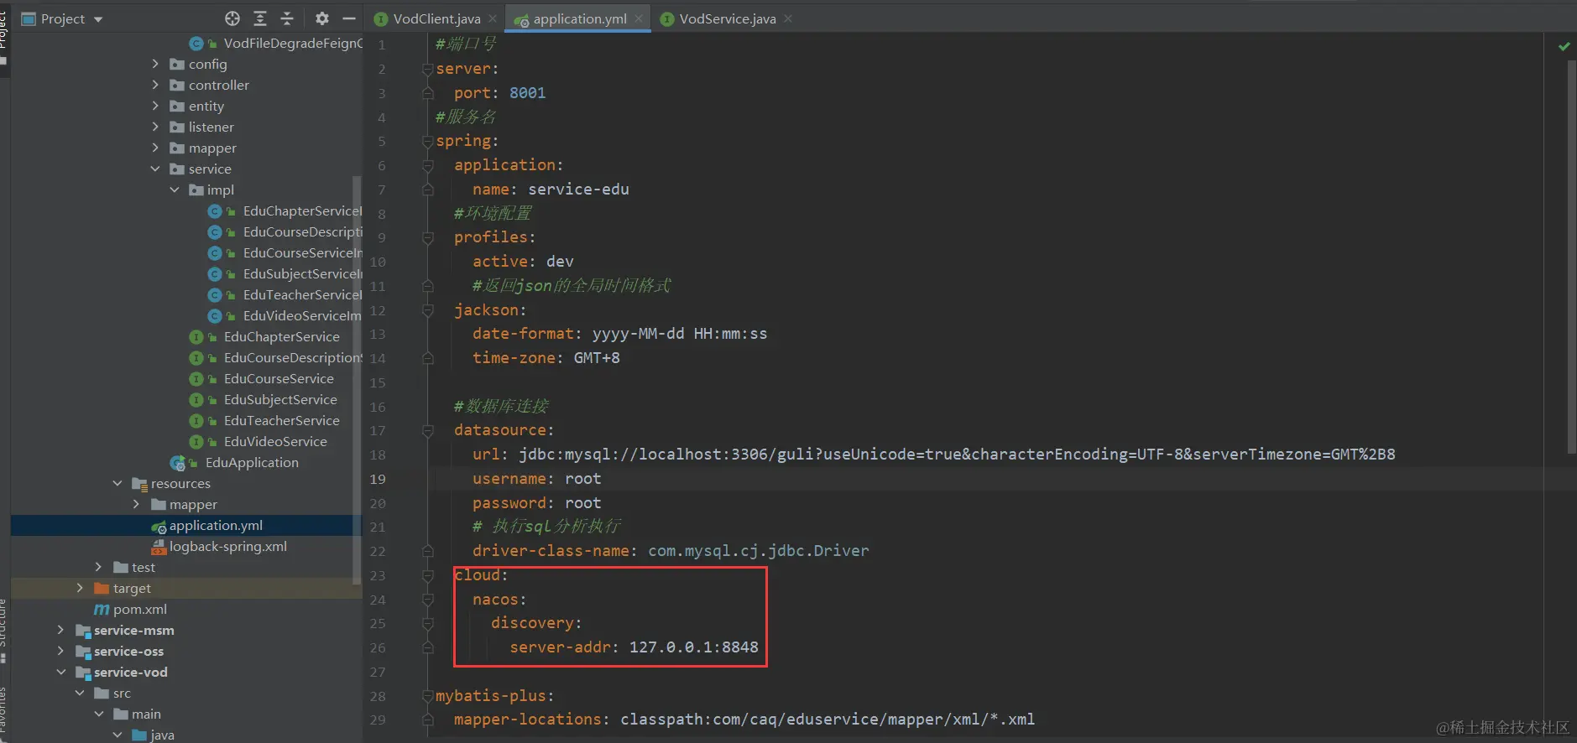1577x743 pixels.
Task: Expand the entity folder
Action: click(155, 106)
